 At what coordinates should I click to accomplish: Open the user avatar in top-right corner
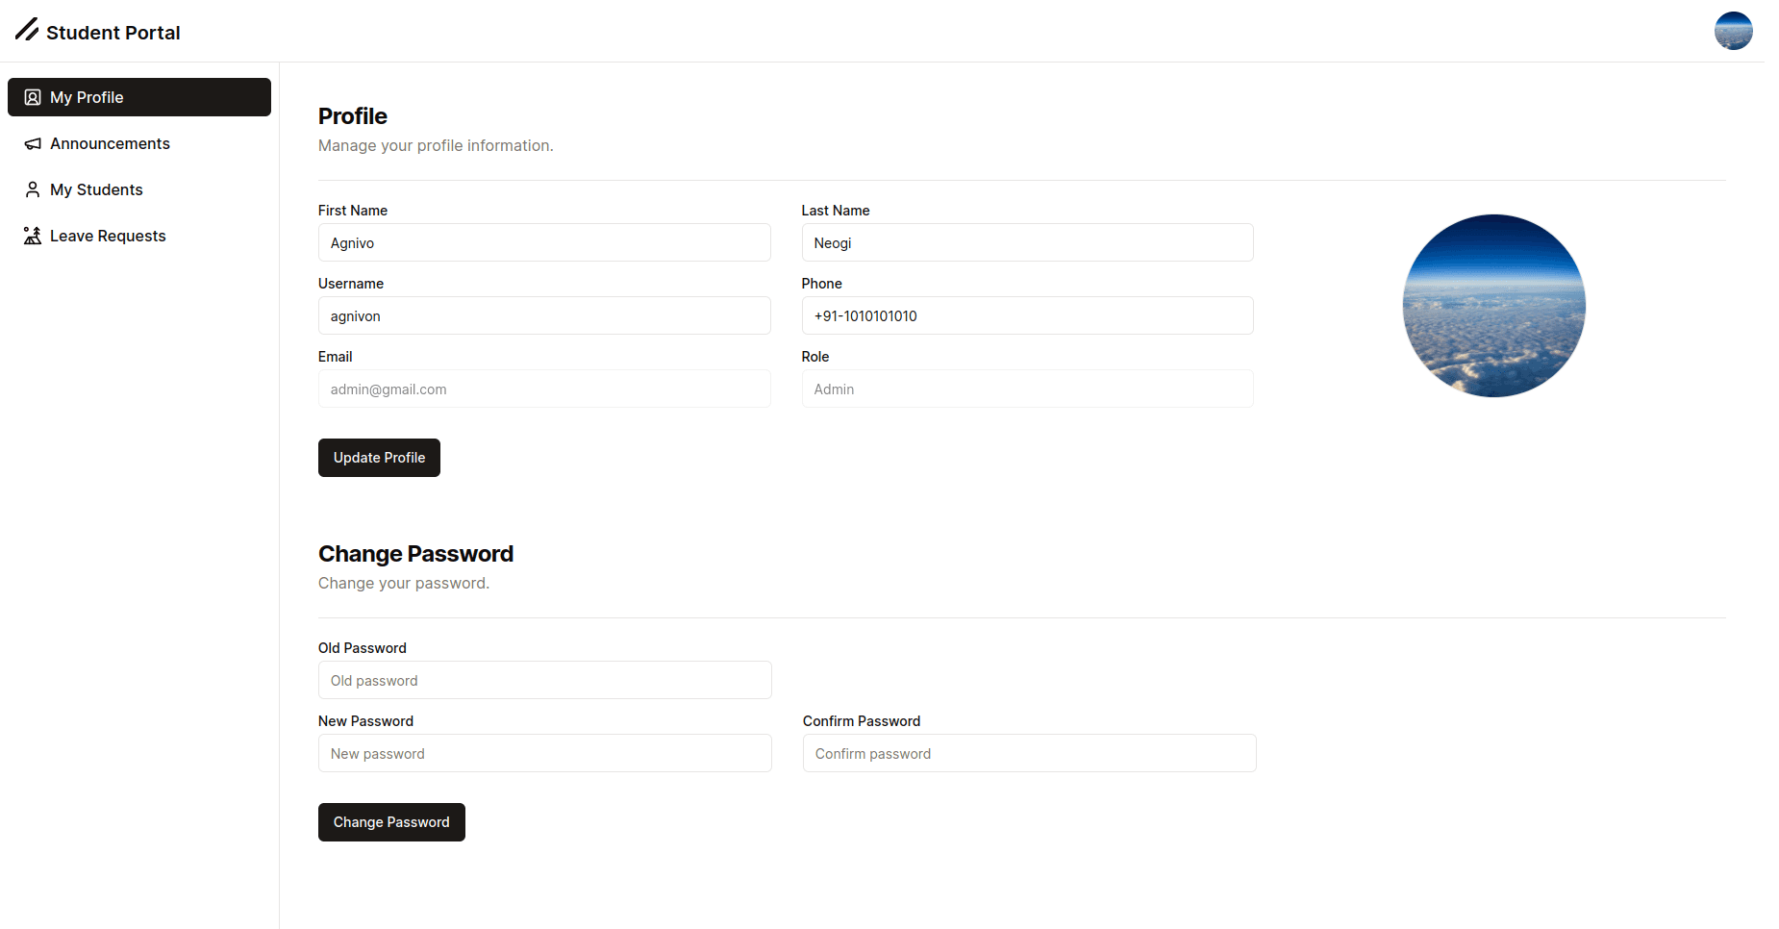1733,31
